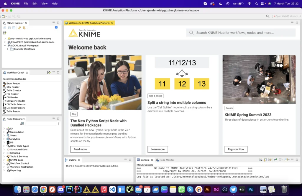Click the Node Repository search icon
This screenshot has width=302, height=196.
(22, 124)
